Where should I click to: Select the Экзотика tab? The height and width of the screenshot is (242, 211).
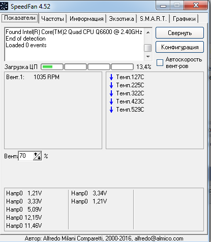click(x=122, y=19)
